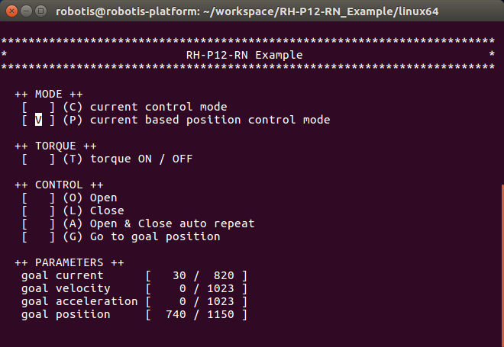Viewport: 504px width, 347px height.
Task: Click the goal current value 30
Action: coord(179,275)
